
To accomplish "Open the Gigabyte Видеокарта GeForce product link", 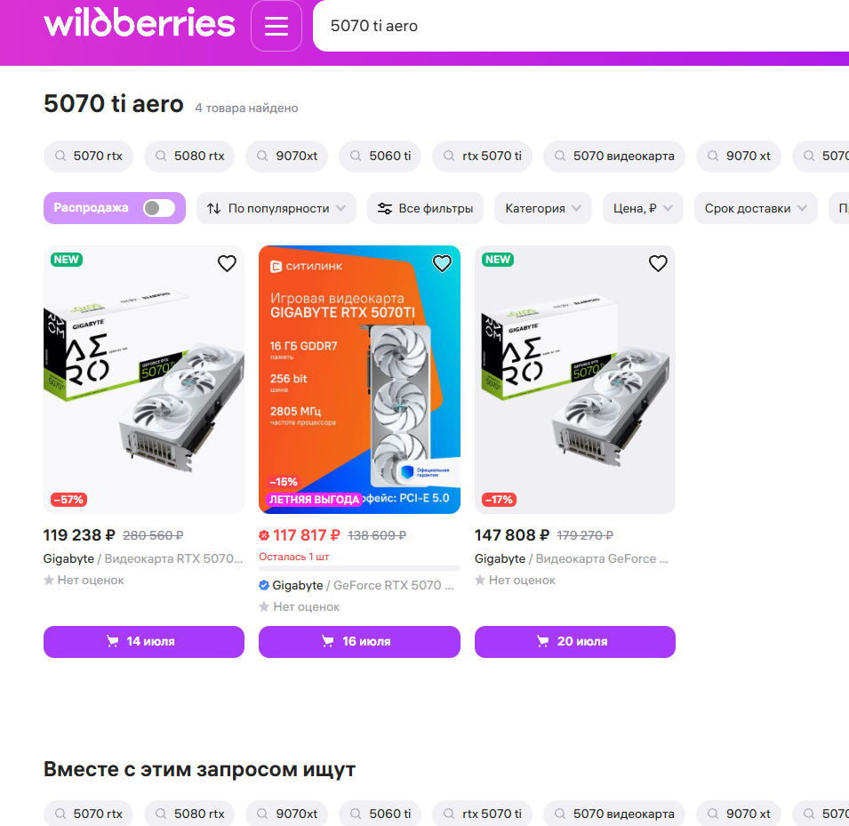I will [572, 559].
